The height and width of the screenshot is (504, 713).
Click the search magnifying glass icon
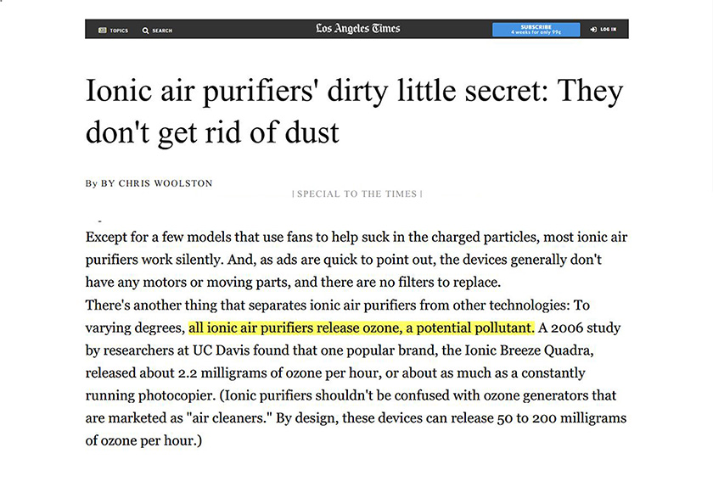click(145, 30)
